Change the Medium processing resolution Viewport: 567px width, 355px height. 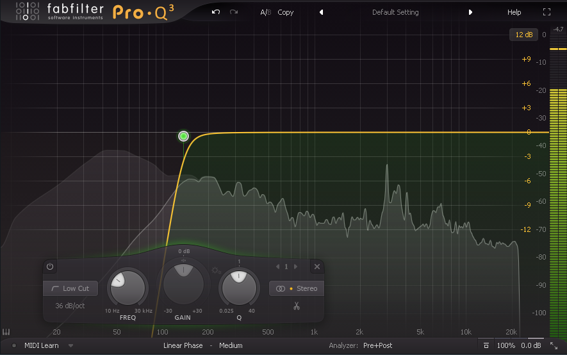click(231, 345)
